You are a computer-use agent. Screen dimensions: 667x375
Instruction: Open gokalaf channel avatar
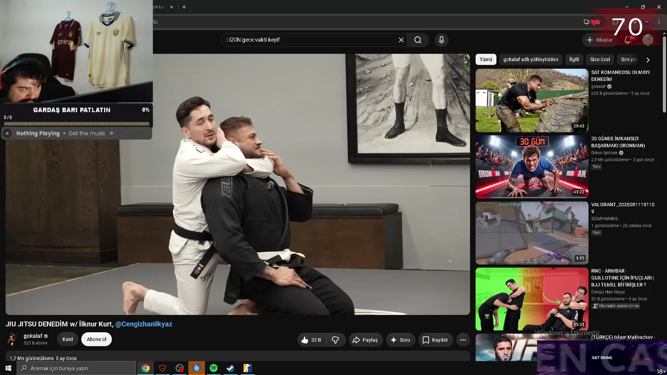point(13,339)
